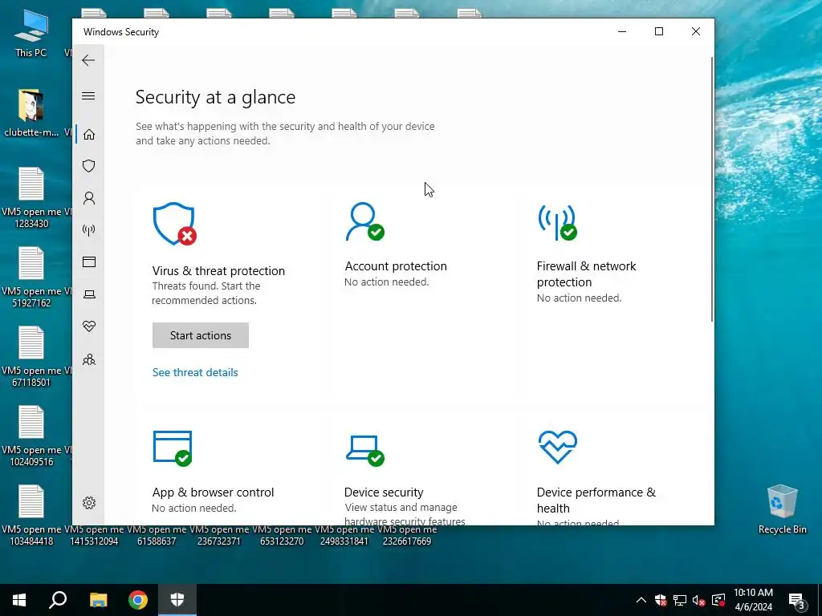Open File Explorer from taskbar
The height and width of the screenshot is (616, 822).
pos(98,600)
